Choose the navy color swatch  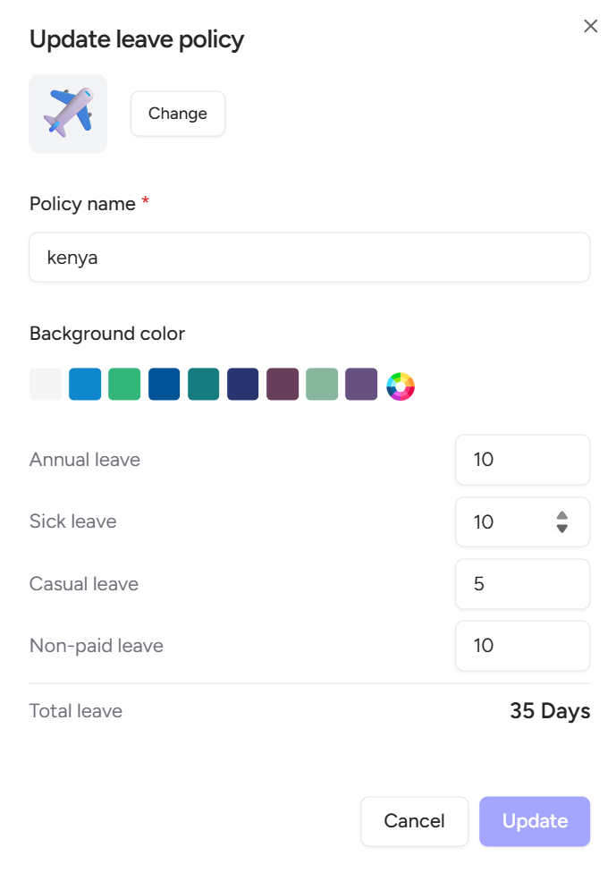point(243,384)
